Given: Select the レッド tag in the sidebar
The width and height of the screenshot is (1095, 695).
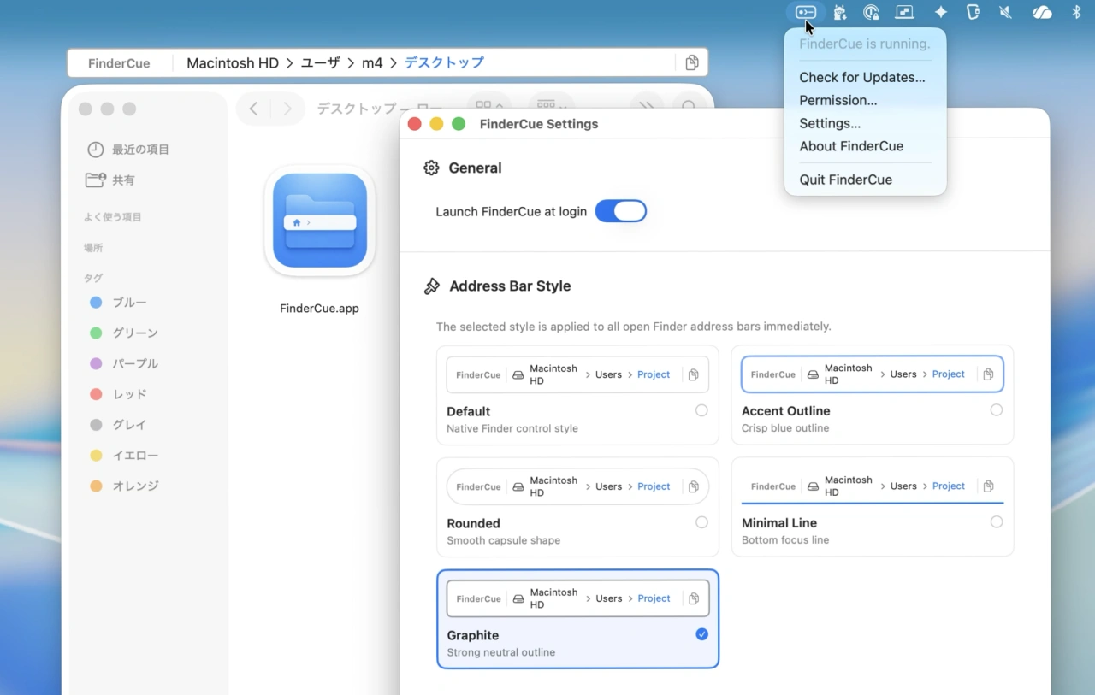Looking at the screenshot, I should 119,394.
